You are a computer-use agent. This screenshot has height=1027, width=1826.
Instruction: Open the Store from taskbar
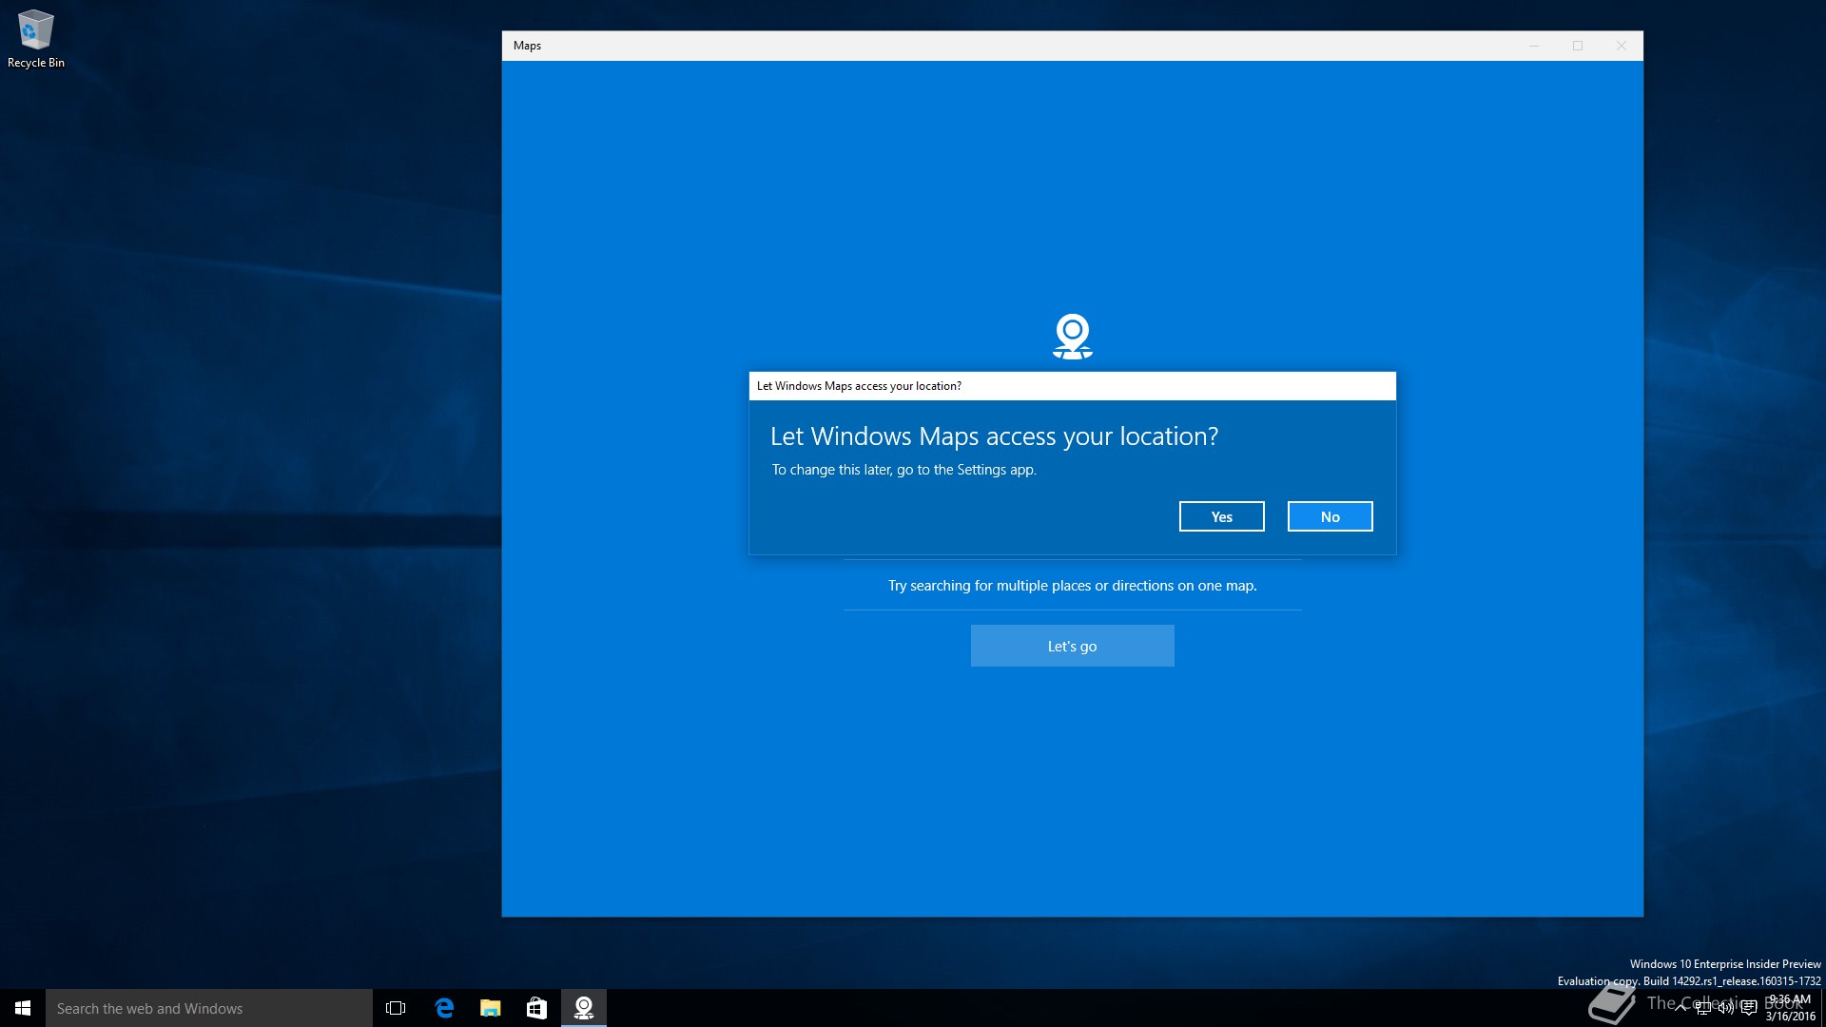tap(536, 1008)
